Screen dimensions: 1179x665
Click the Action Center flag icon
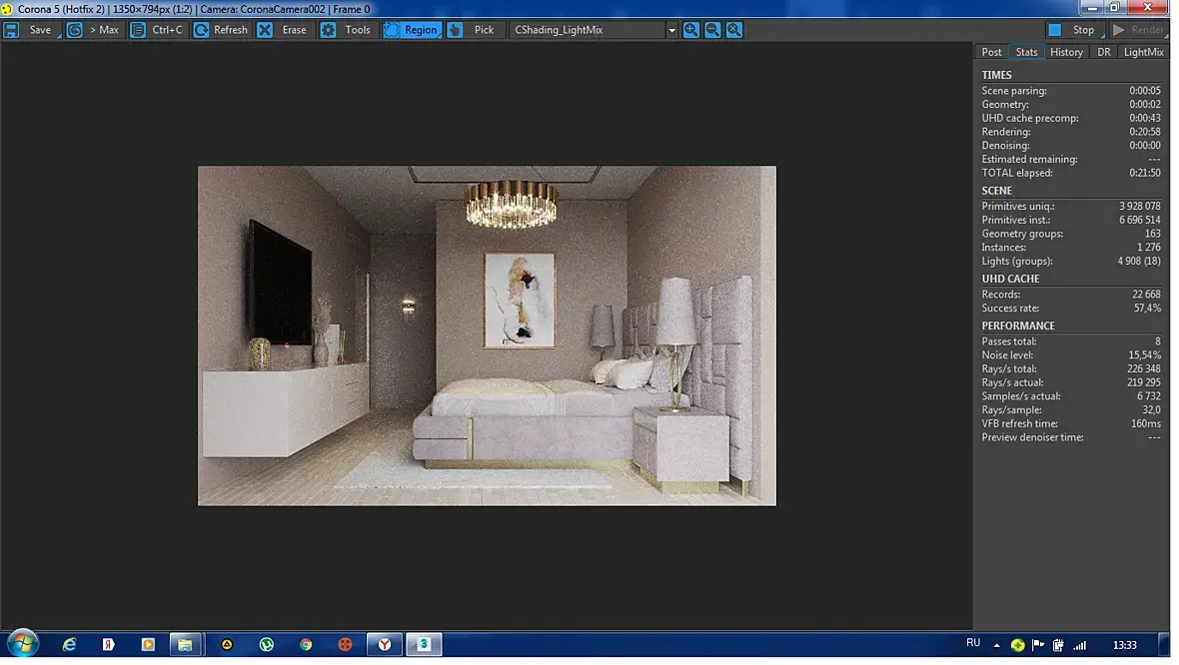(x=1038, y=645)
